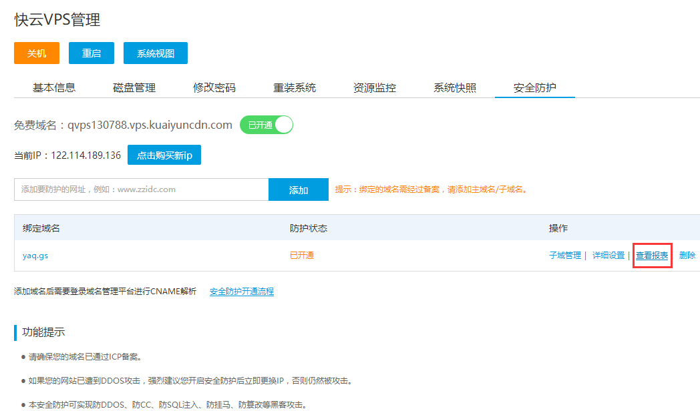Click the orange 关机 shutdown button

tap(37, 53)
